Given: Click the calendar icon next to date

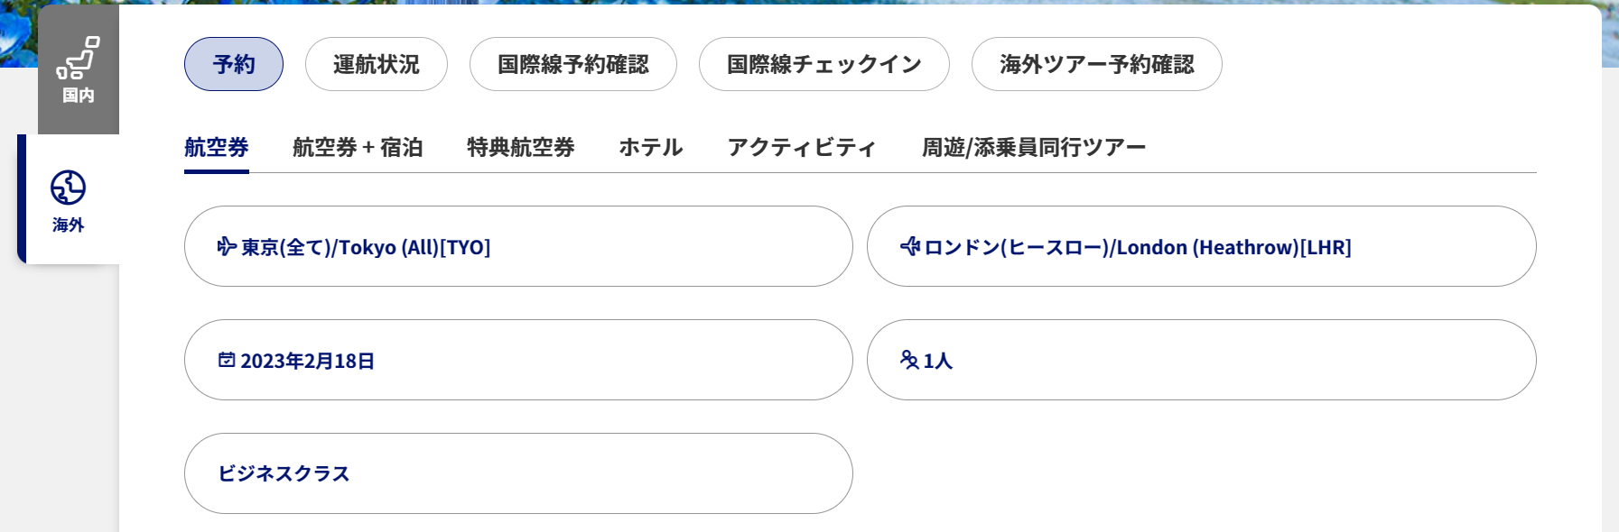Looking at the screenshot, I should coord(227,360).
